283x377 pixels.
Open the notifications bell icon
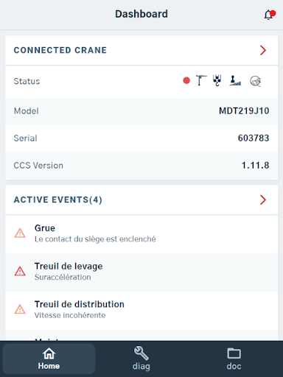tap(270, 15)
